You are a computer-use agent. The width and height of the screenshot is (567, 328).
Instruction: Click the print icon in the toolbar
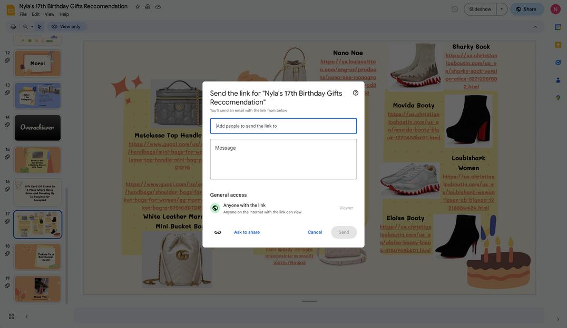click(13, 27)
